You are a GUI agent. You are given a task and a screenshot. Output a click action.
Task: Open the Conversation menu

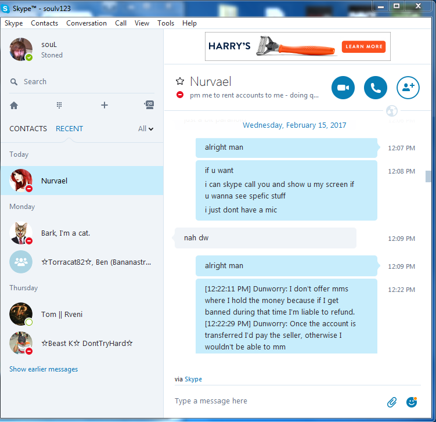87,23
